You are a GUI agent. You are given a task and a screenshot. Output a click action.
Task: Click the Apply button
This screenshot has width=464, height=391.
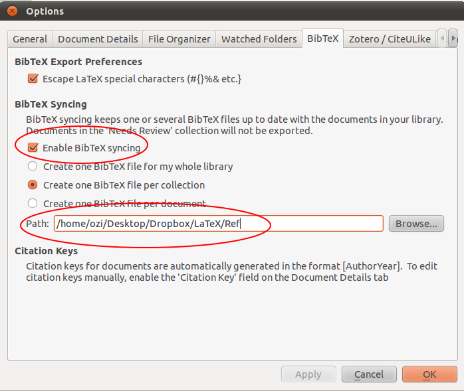pyautogui.click(x=308, y=374)
